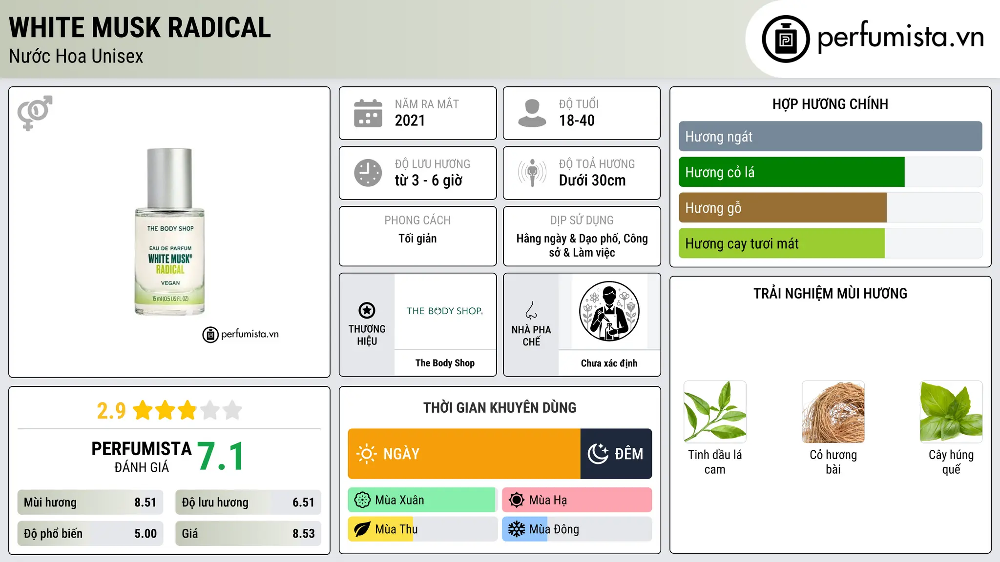Click the person icon beside Độ tuổi

(532, 113)
